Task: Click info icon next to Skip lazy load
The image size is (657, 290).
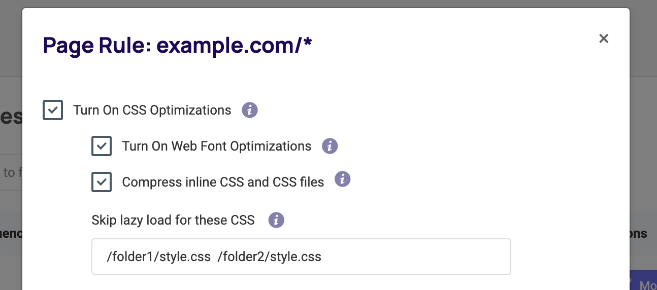Action: coord(276,220)
